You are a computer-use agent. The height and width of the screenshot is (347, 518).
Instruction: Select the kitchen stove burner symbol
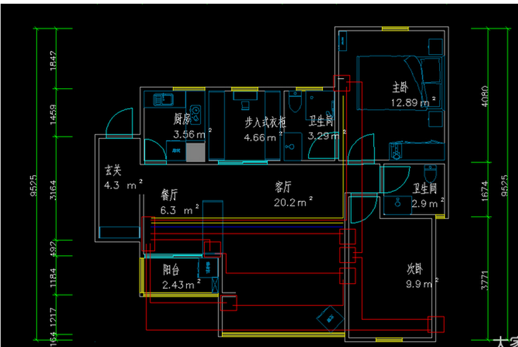pyautogui.click(x=196, y=112)
